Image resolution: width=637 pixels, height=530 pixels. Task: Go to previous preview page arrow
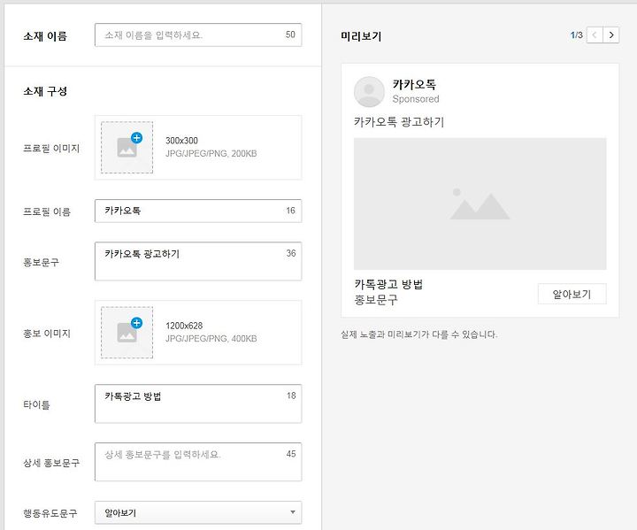[x=595, y=35]
